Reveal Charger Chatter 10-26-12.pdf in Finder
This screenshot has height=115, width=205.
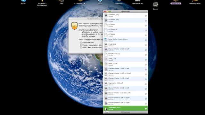point(146,89)
